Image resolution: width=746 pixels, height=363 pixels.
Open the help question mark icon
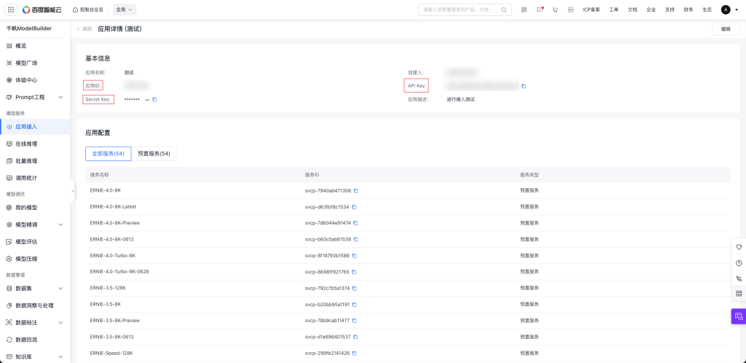coord(738,262)
